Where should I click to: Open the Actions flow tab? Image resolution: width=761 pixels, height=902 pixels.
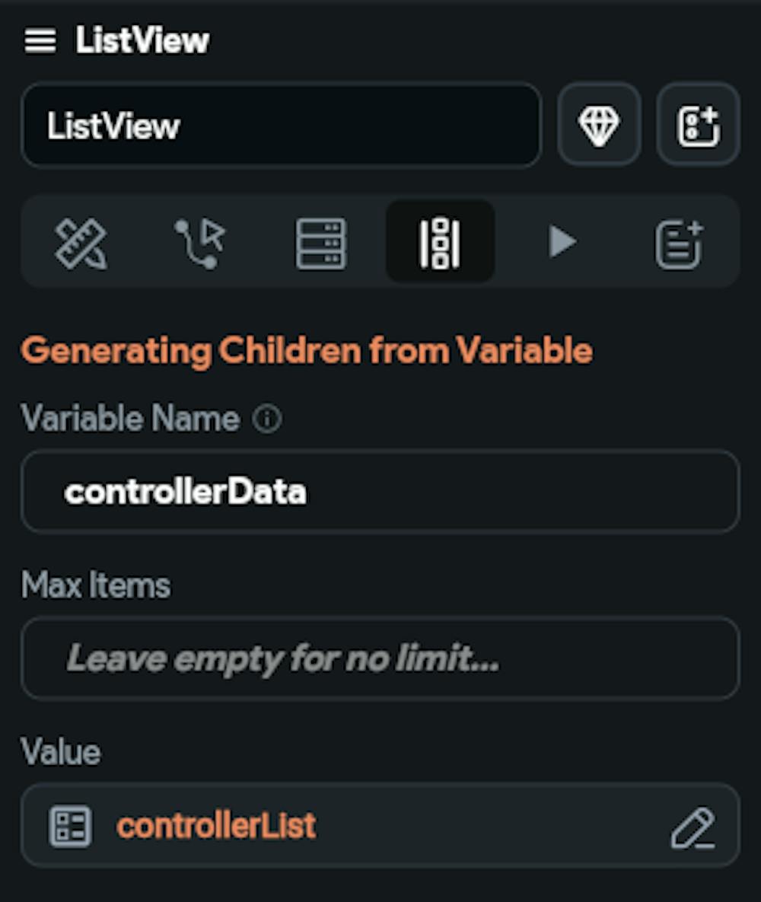[x=200, y=243]
